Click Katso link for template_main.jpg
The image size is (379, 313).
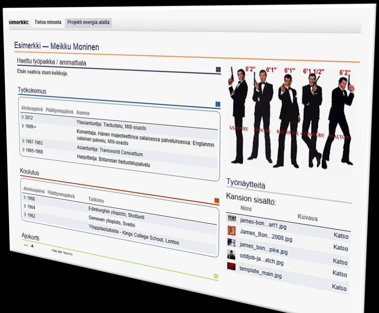[x=339, y=287]
